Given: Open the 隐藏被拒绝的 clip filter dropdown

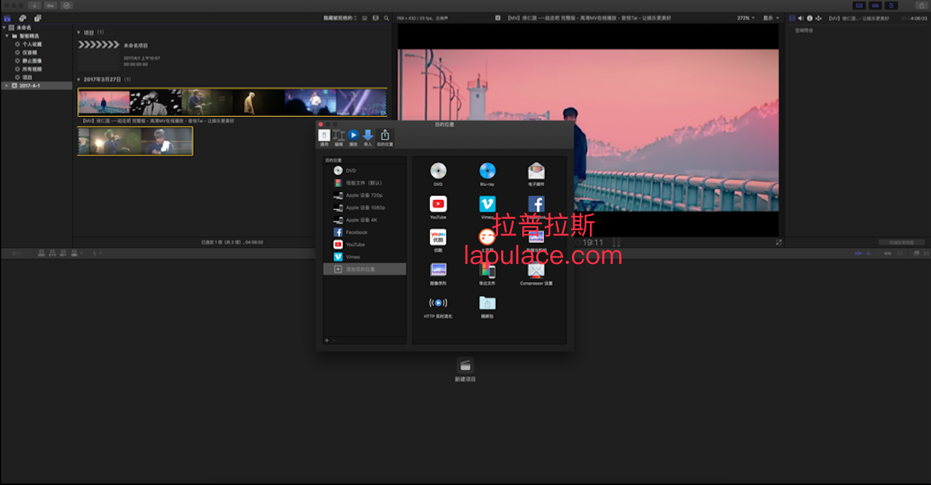Looking at the screenshot, I should tap(340, 17).
